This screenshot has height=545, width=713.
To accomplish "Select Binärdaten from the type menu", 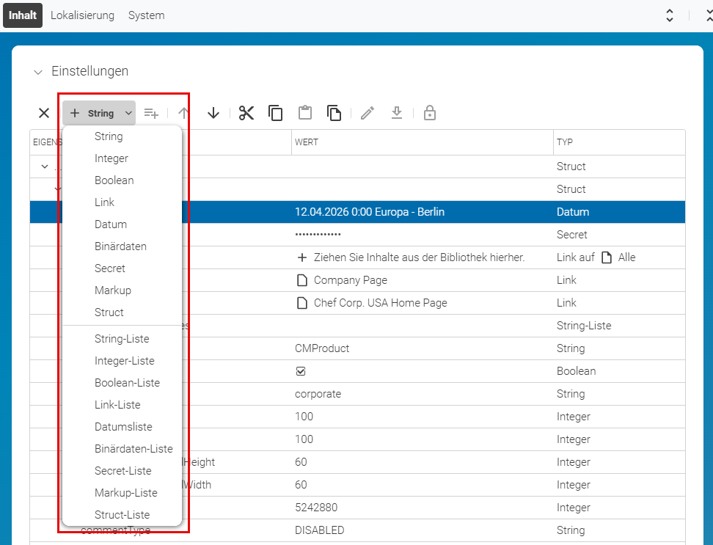I will tap(120, 246).
